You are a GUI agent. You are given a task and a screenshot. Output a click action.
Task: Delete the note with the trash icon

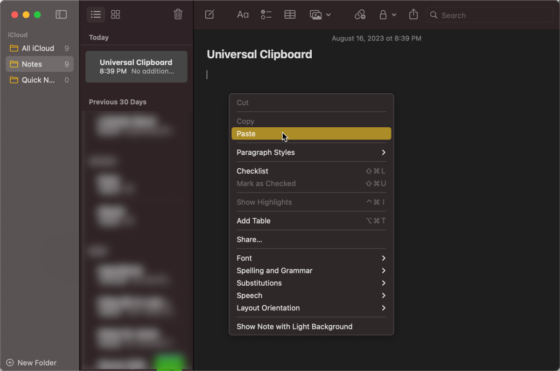[178, 14]
